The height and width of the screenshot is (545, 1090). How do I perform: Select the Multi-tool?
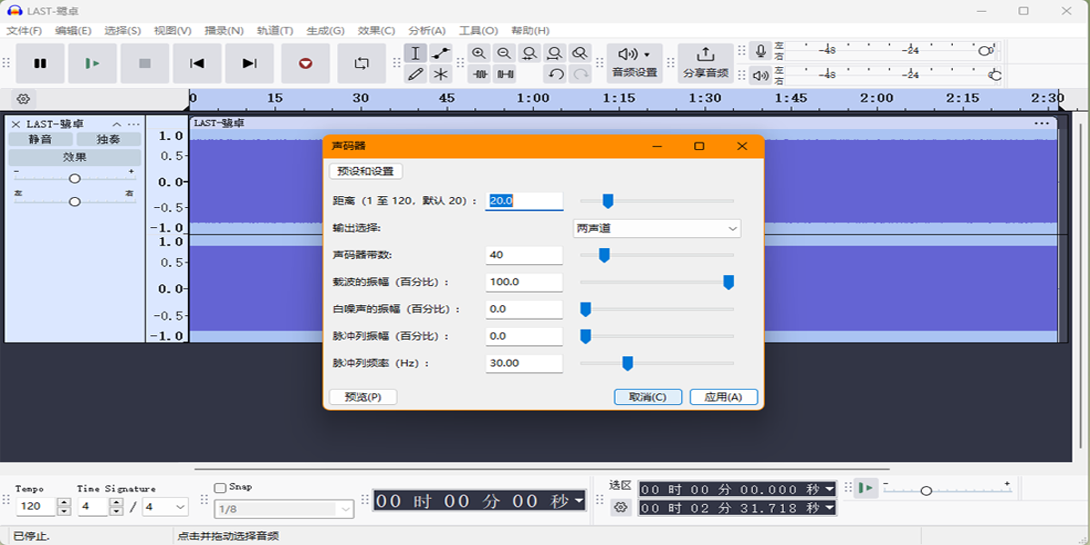(441, 76)
